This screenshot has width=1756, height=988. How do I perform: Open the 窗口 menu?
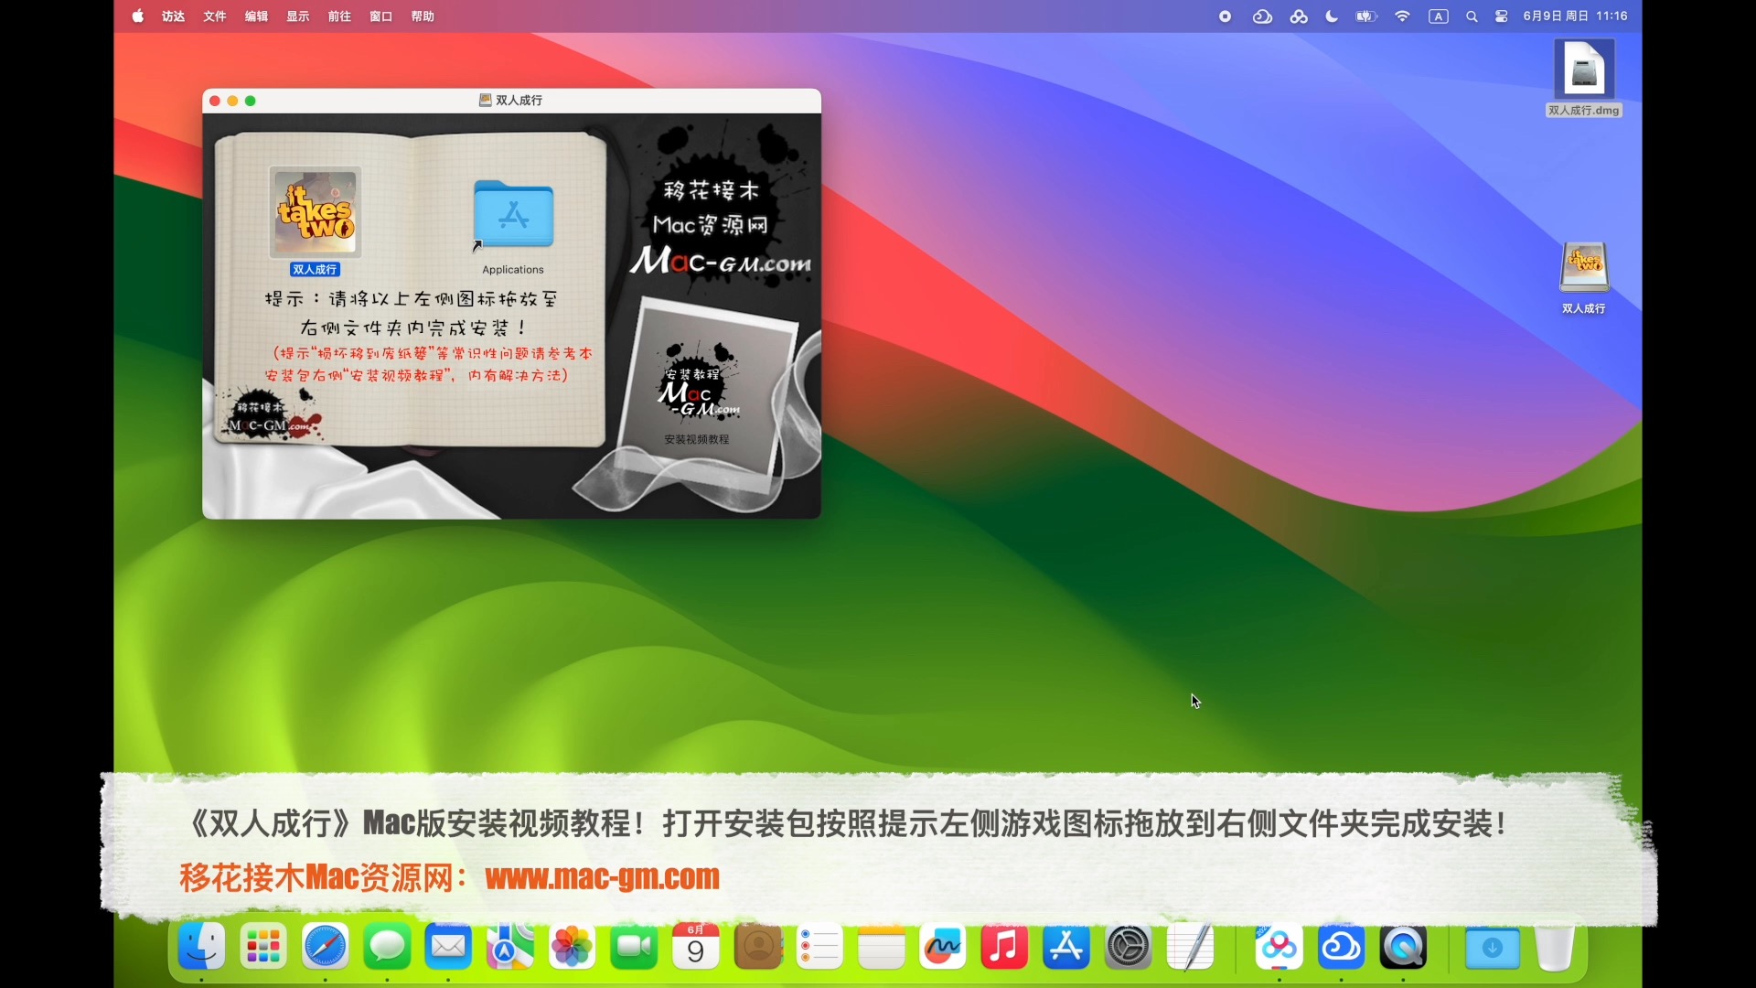(x=381, y=16)
